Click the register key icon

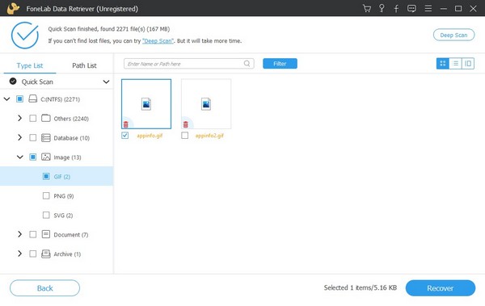pos(382,8)
